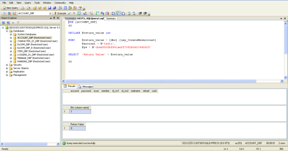Switch to the Summary document tab
The width and height of the screenshot is (288, 151).
(x=111, y=19)
